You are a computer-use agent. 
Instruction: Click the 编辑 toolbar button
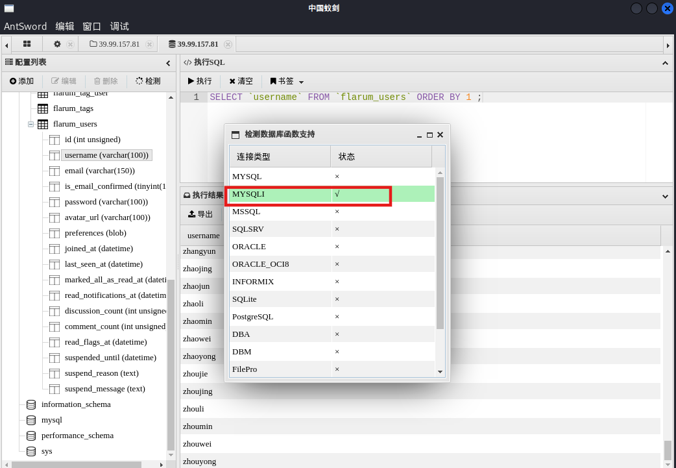click(x=64, y=81)
